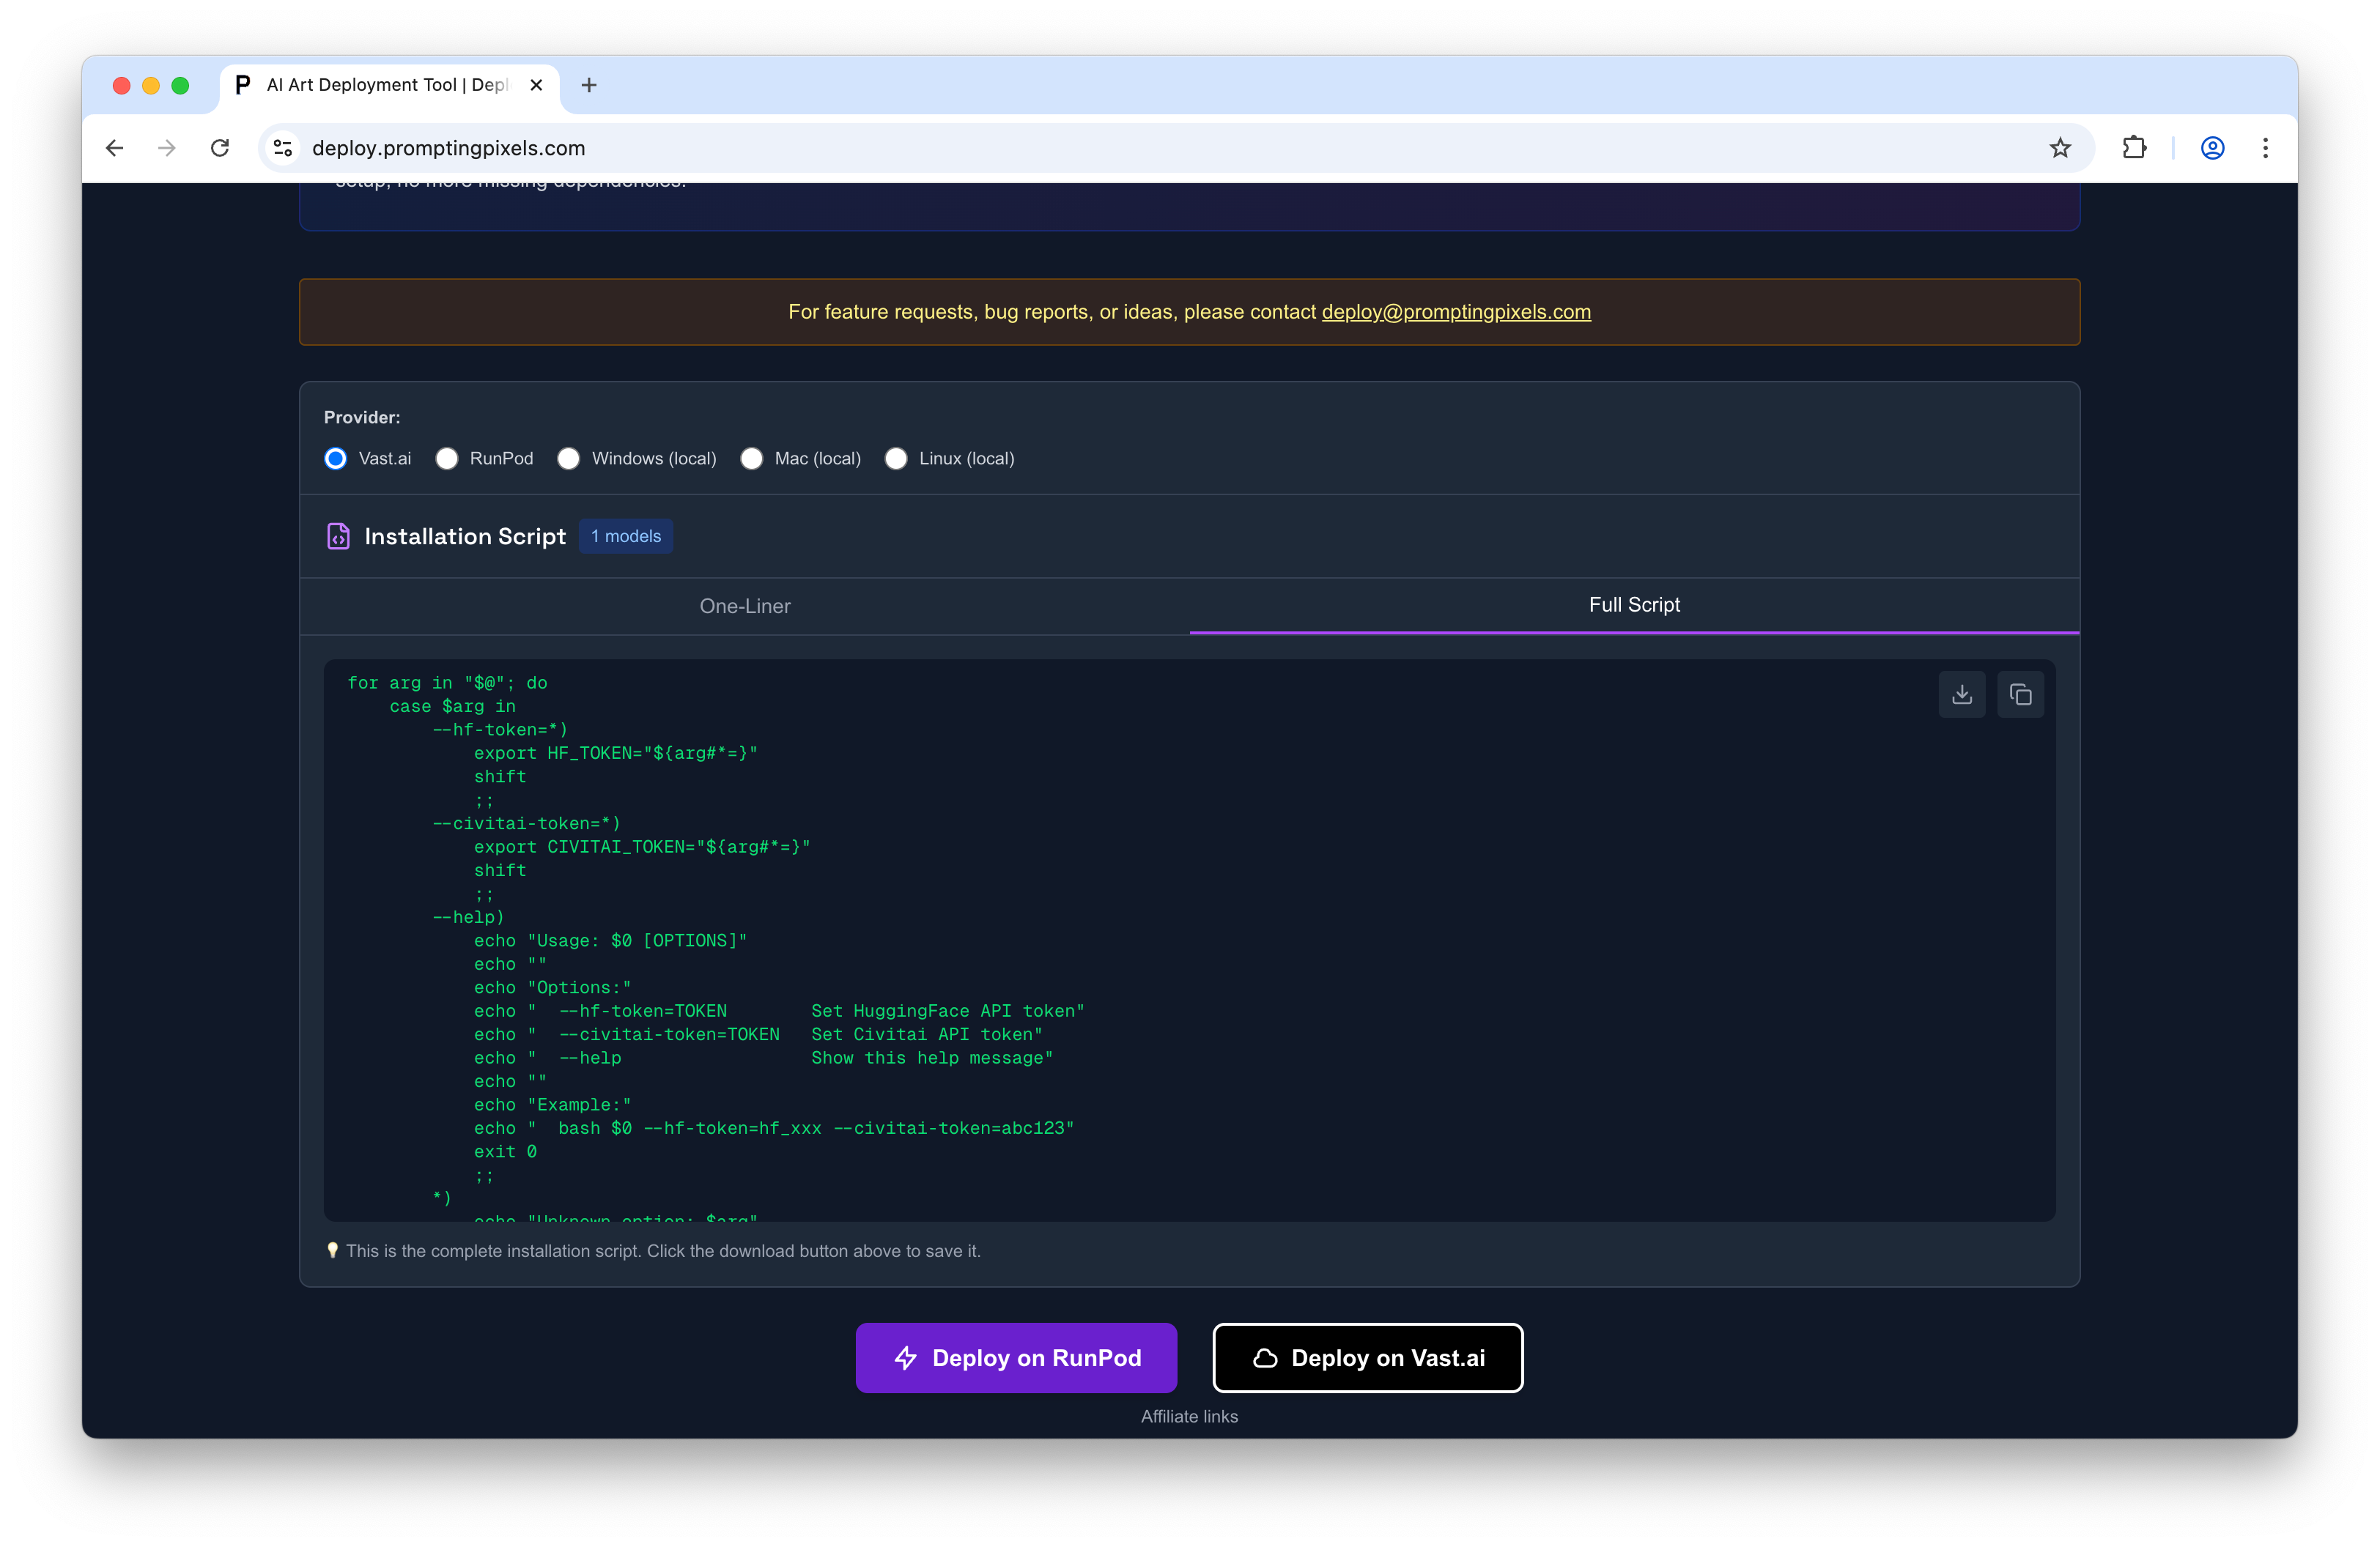Open the Chrome profile menu
This screenshot has width=2380, height=1547.
(2212, 148)
